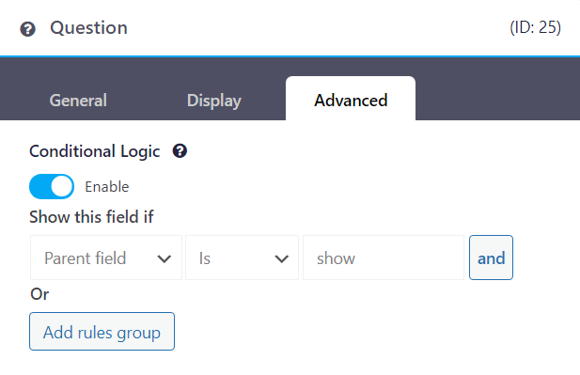
Task: Click the Question field header title
Action: coord(88,28)
